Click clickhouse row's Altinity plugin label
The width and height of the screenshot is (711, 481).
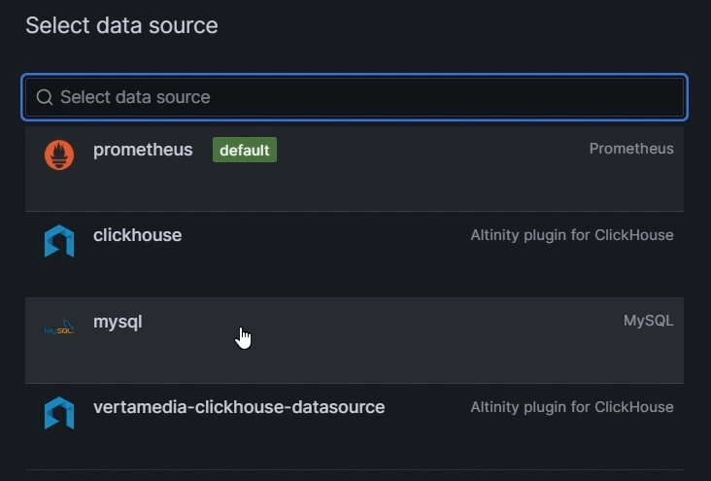[572, 235]
